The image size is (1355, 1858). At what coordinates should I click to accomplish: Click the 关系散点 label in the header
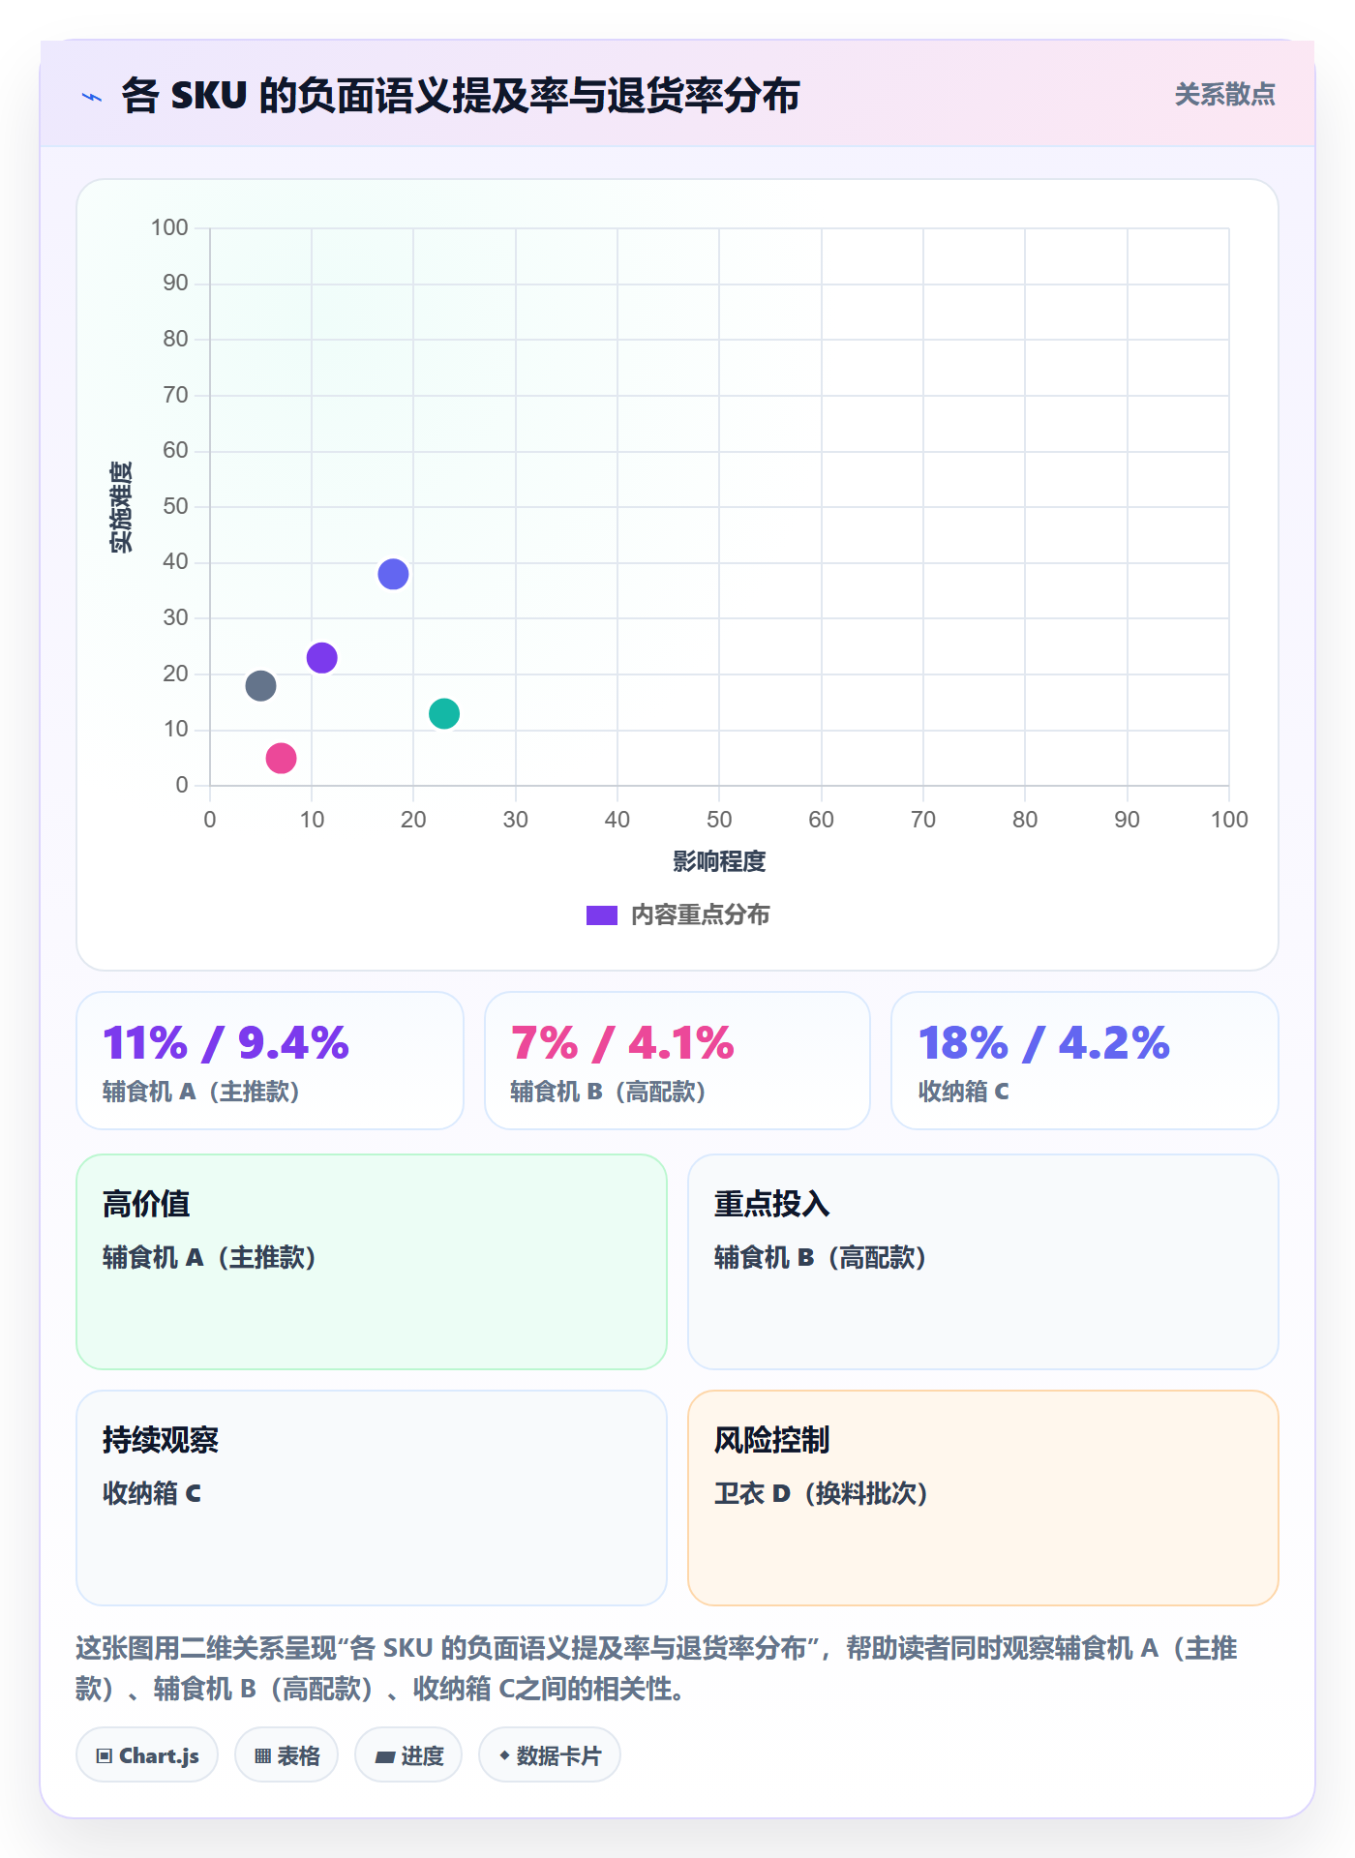tap(1224, 95)
